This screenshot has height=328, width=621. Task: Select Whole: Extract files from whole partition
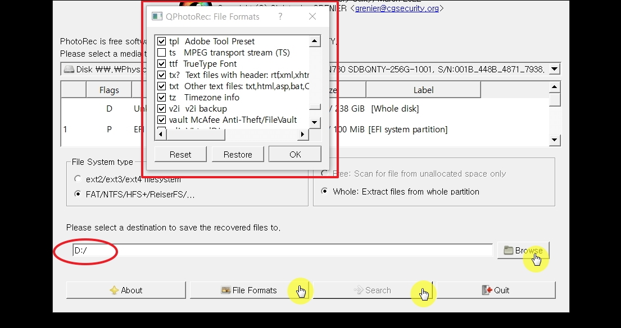325,191
